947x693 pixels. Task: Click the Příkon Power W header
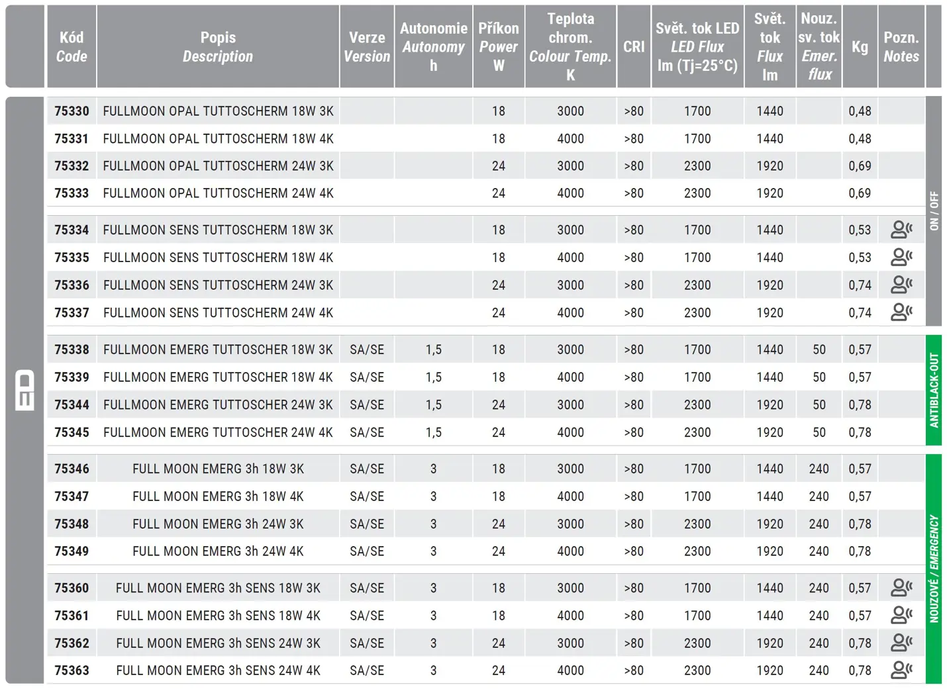pos(499,47)
